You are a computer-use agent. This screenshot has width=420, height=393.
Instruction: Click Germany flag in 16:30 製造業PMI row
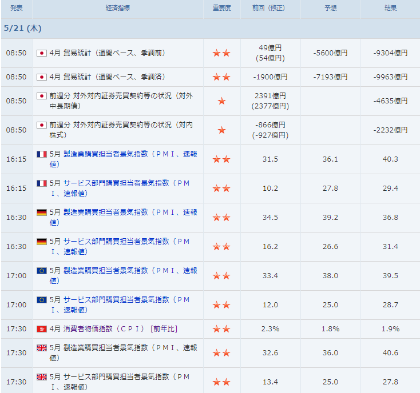coord(42,212)
